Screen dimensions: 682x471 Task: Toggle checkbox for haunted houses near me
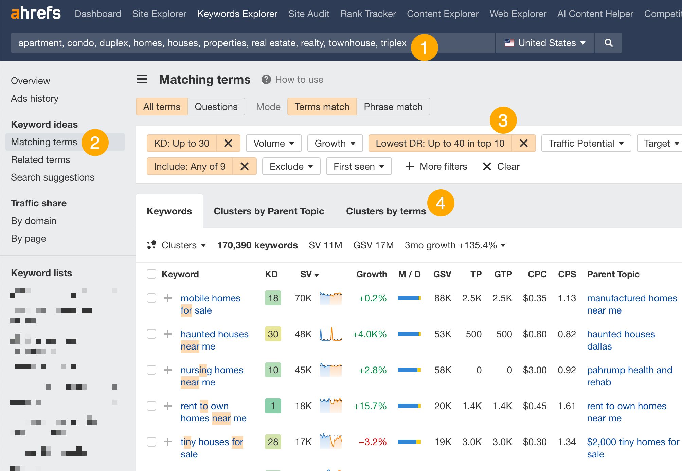coord(151,333)
